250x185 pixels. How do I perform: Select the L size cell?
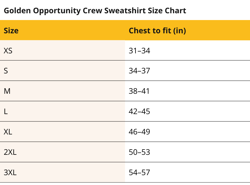[6, 112]
